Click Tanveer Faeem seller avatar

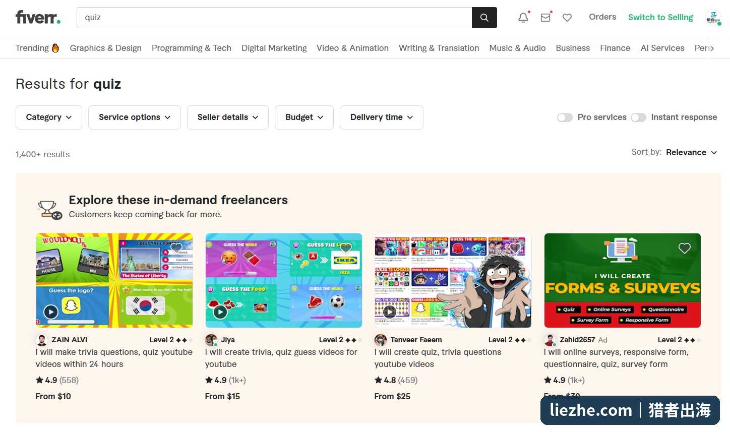click(x=381, y=340)
